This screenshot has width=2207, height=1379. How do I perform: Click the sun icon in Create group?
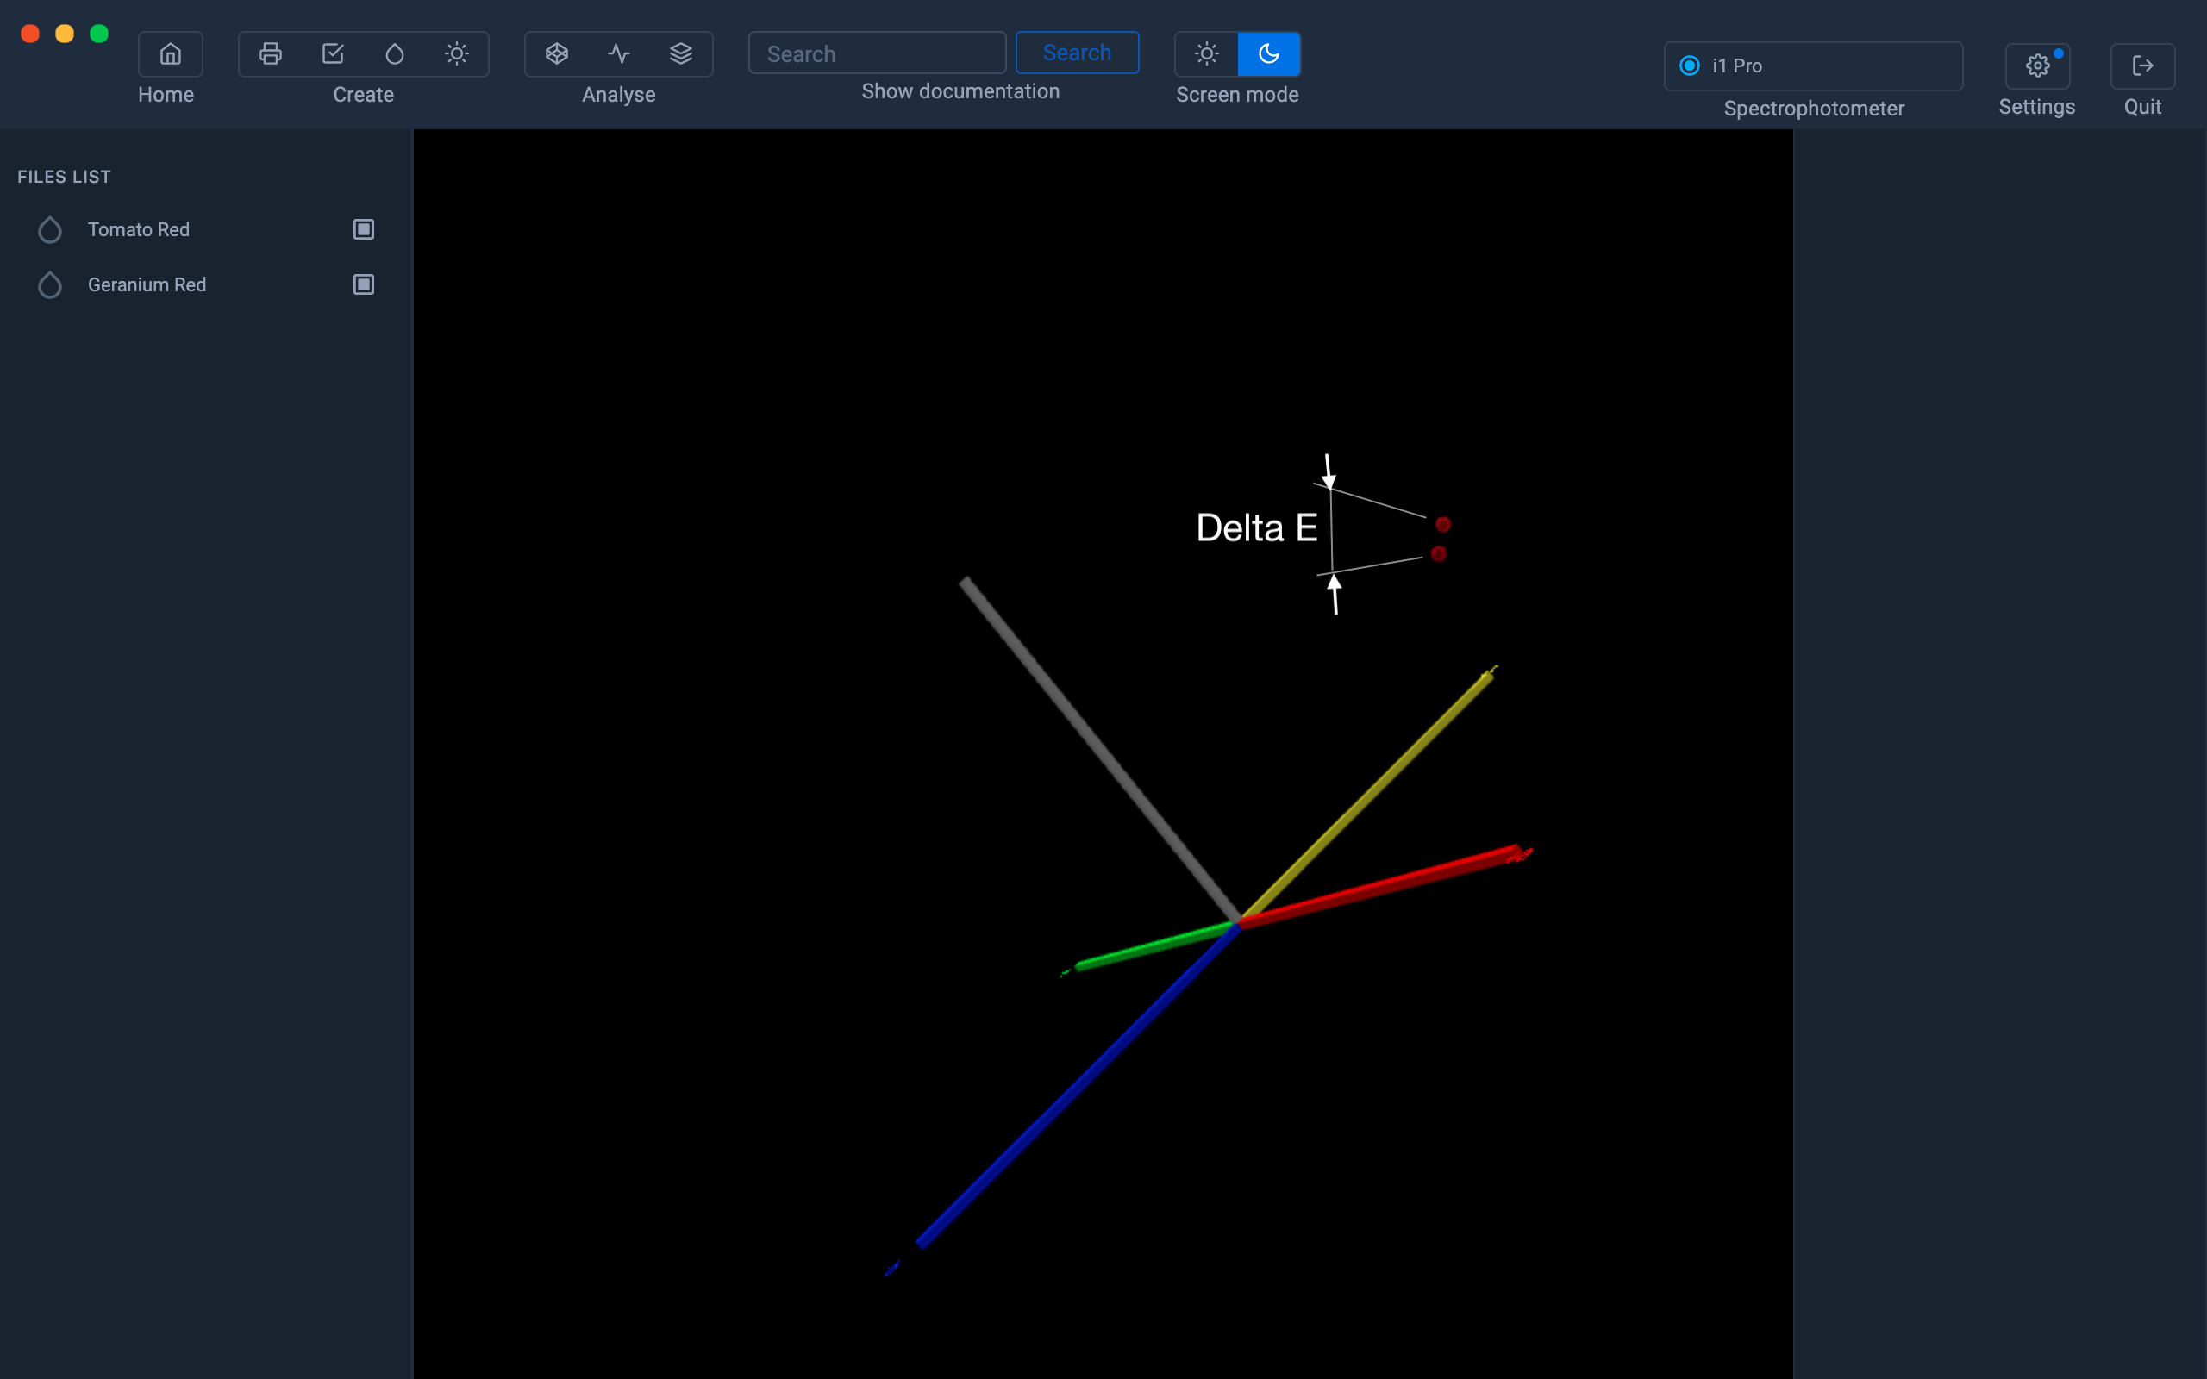click(457, 53)
